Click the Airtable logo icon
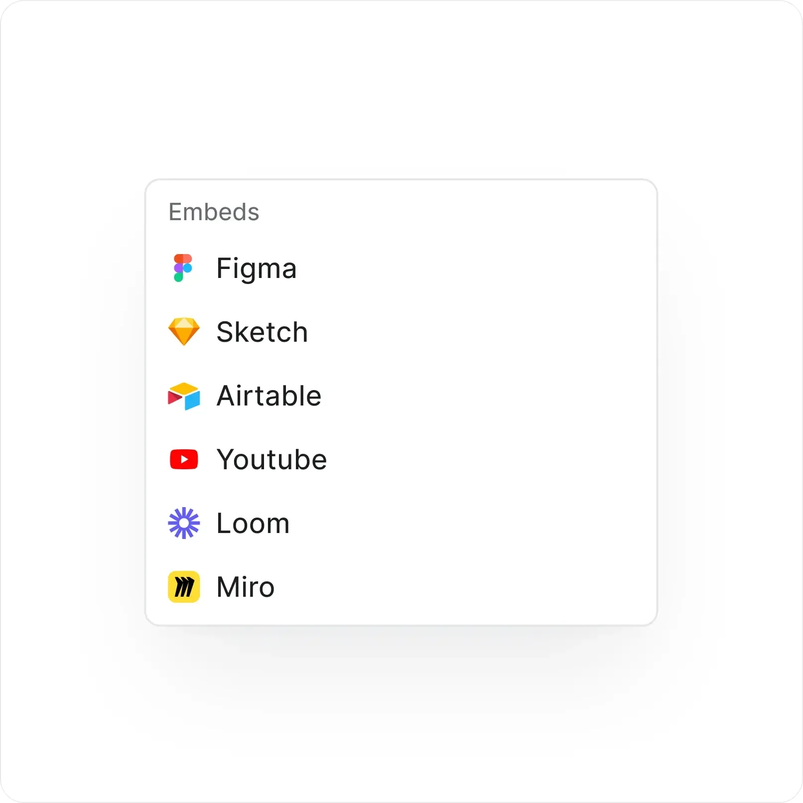The width and height of the screenshot is (803, 803). click(183, 396)
